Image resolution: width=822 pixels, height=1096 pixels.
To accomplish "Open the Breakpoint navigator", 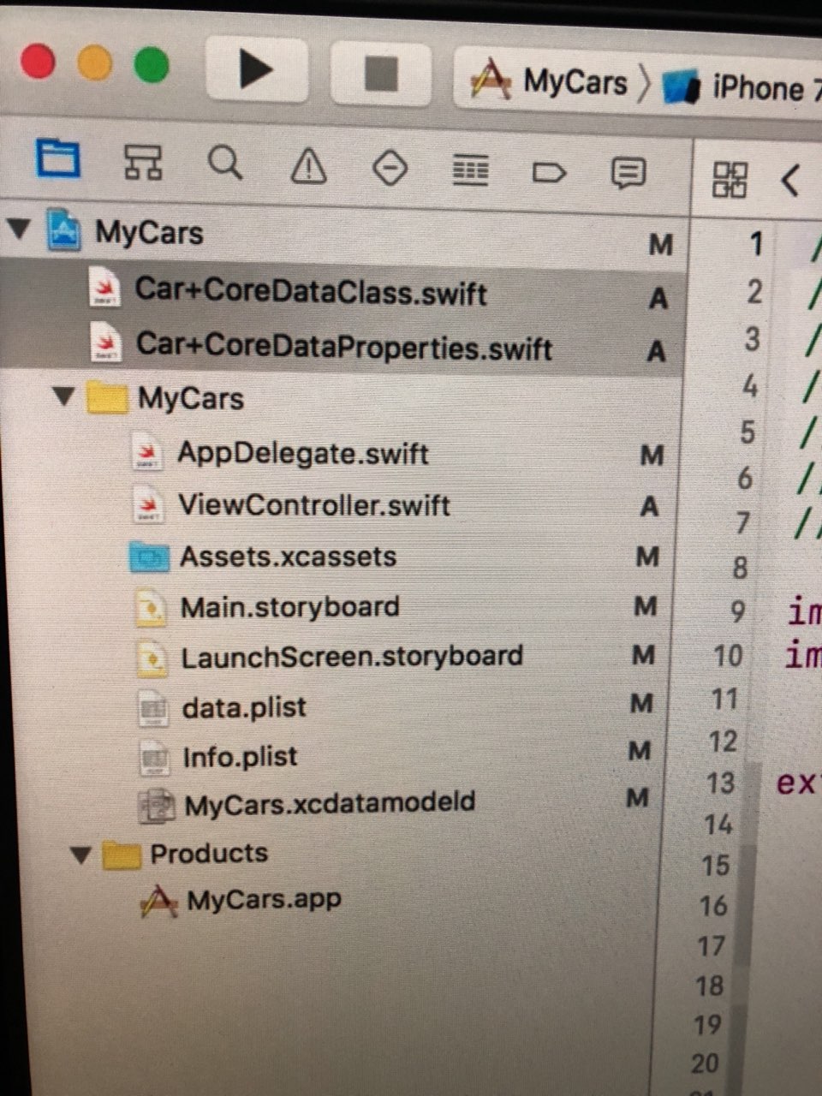I will [549, 174].
